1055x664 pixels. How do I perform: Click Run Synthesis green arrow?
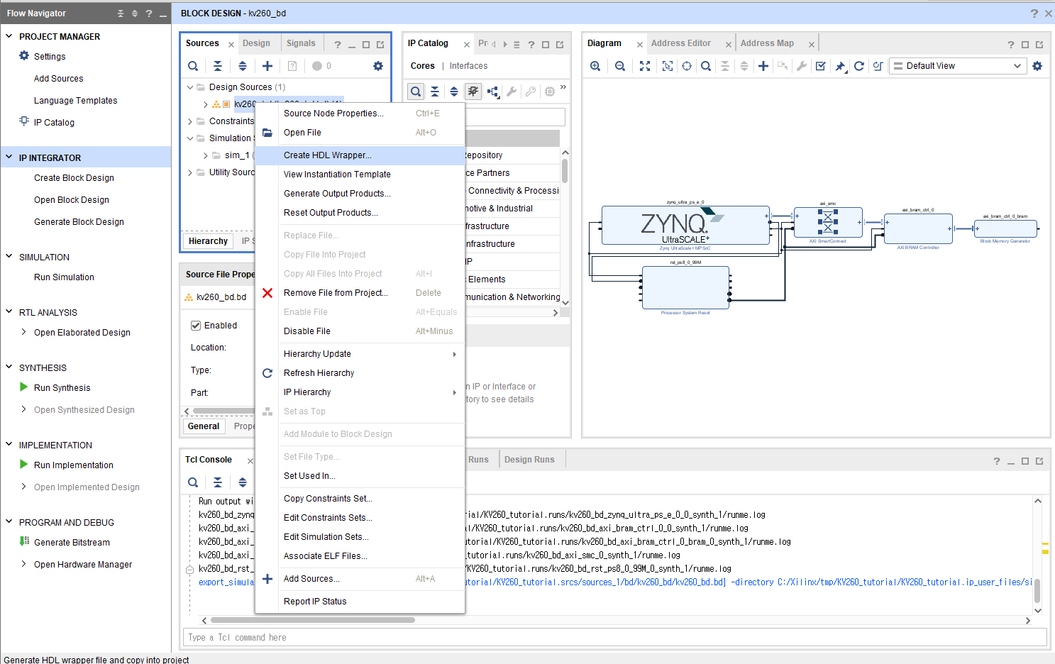pos(24,387)
